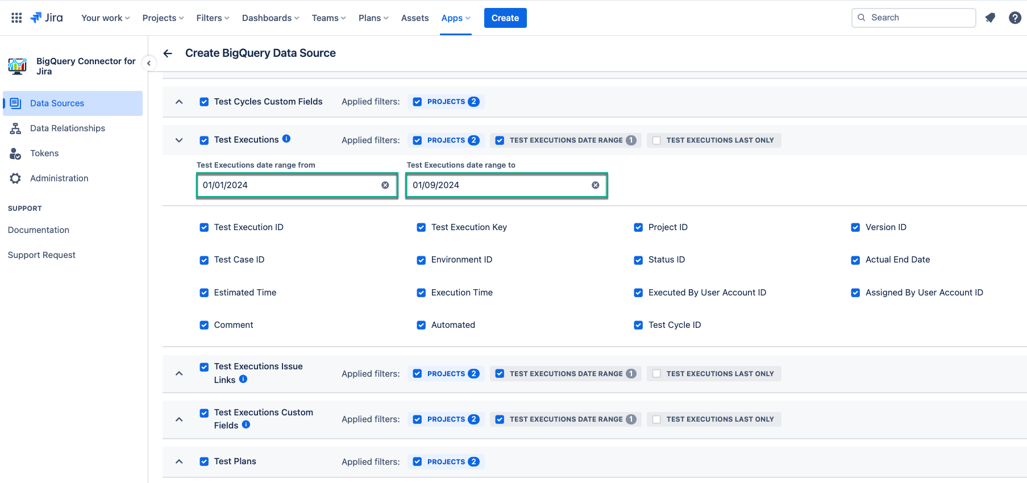1027x483 pixels.
Task: Toggle the Actual End Date checkbox
Action: (855, 260)
